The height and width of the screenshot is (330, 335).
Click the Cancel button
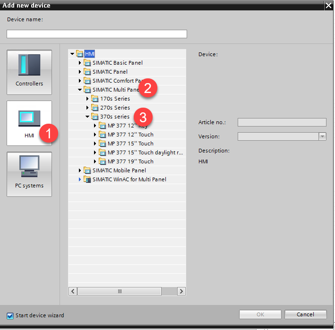pyautogui.click(x=306, y=314)
